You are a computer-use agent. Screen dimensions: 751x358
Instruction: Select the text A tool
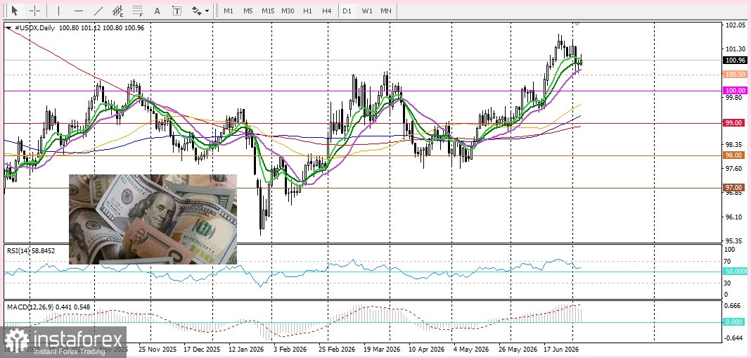tap(157, 11)
